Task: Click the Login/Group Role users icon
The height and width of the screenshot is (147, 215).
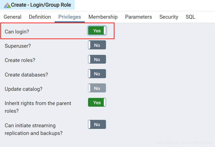Action: pyautogui.click(x=7, y=5)
